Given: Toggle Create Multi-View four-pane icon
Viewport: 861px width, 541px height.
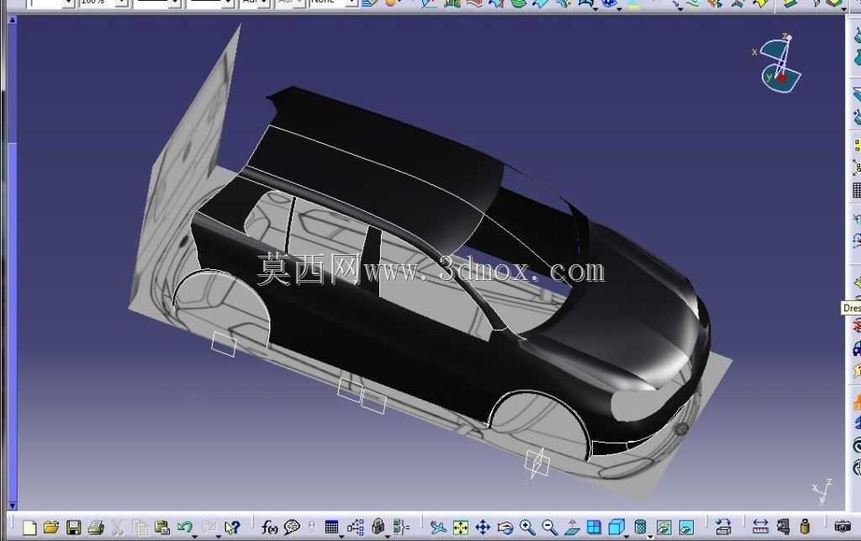Looking at the screenshot, I should [594, 528].
